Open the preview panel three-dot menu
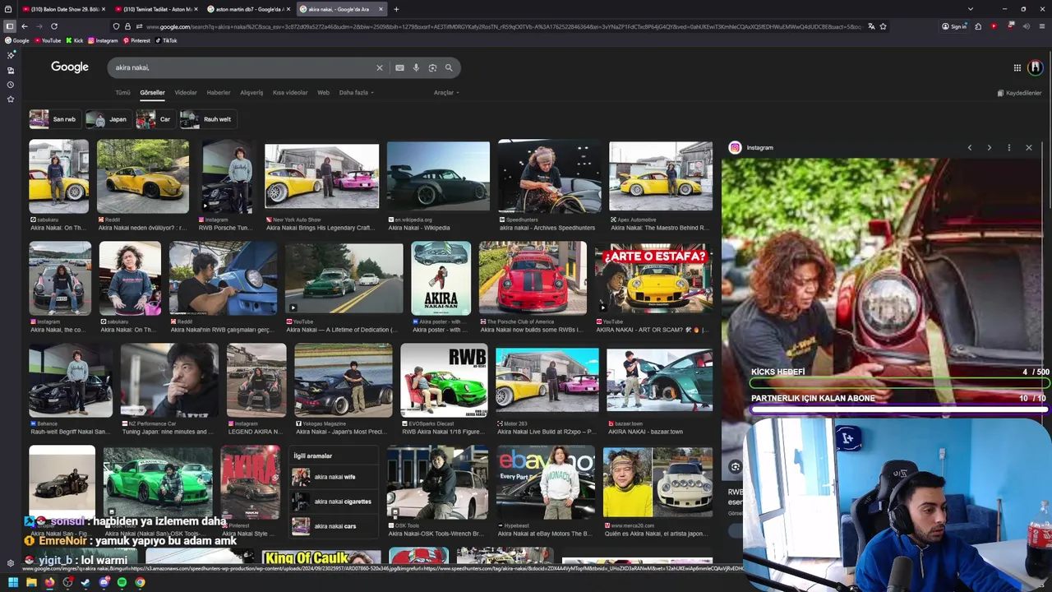The image size is (1052, 592). point(1009,148)
